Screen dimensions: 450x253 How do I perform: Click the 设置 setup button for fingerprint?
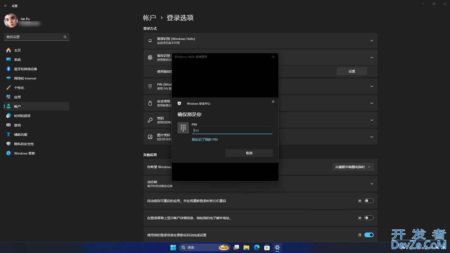click(352, 71)
